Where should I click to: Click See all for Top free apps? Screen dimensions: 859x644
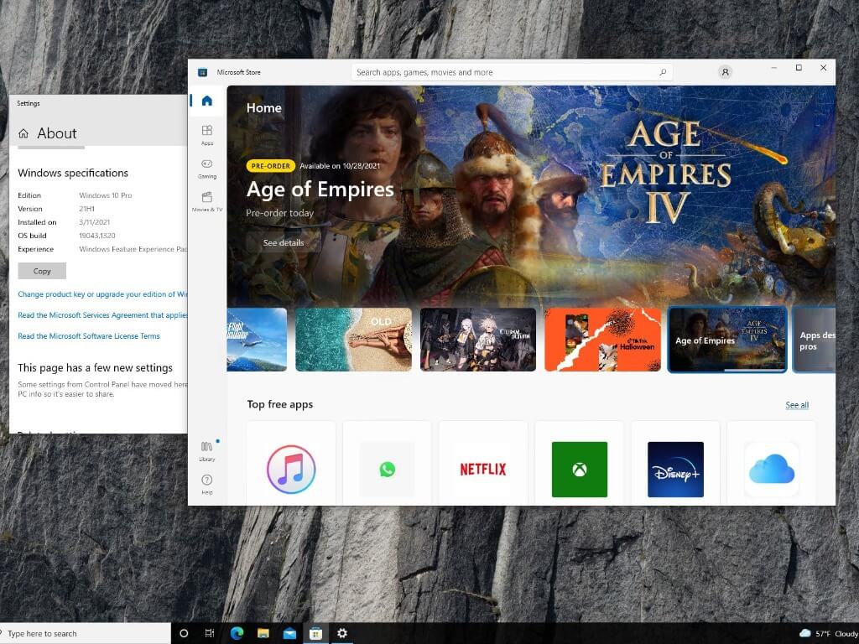click(797, 405)
